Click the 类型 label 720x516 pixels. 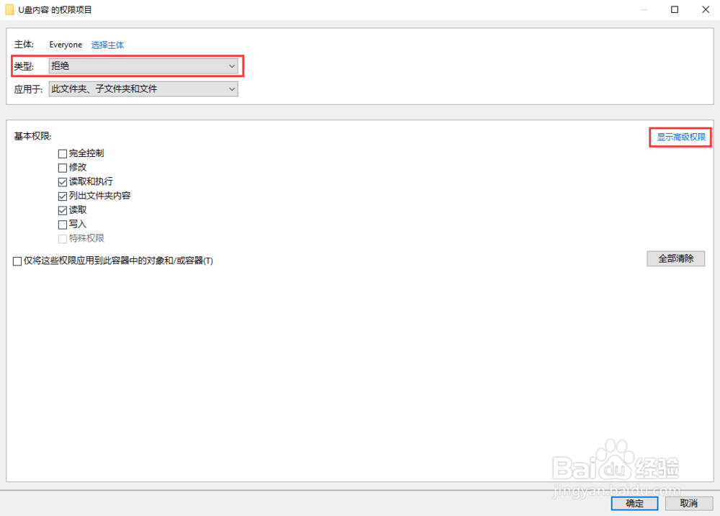24,66
